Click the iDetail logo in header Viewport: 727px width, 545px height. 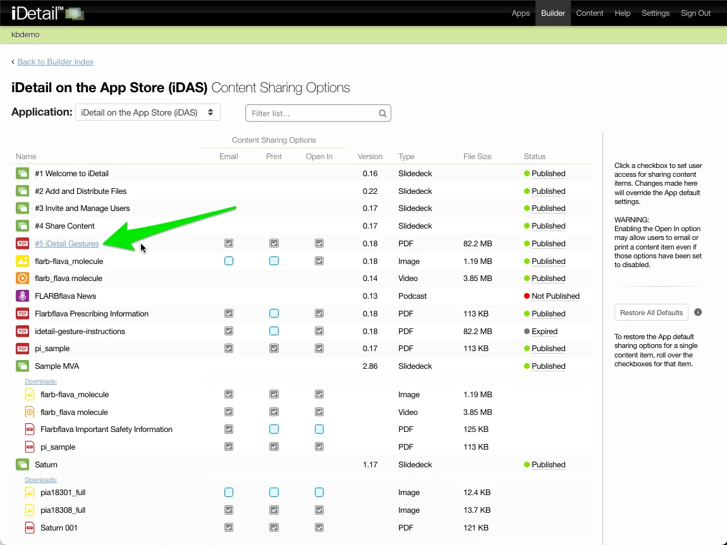coord(47,13)
